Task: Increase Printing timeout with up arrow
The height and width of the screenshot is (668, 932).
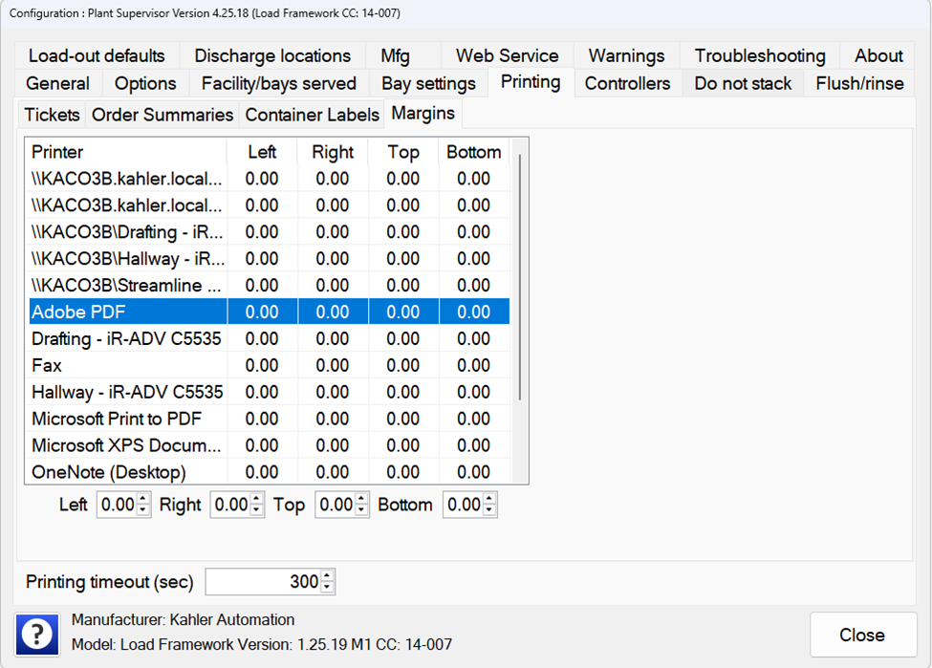Action: pyautogui.click(x=328, y=576)
